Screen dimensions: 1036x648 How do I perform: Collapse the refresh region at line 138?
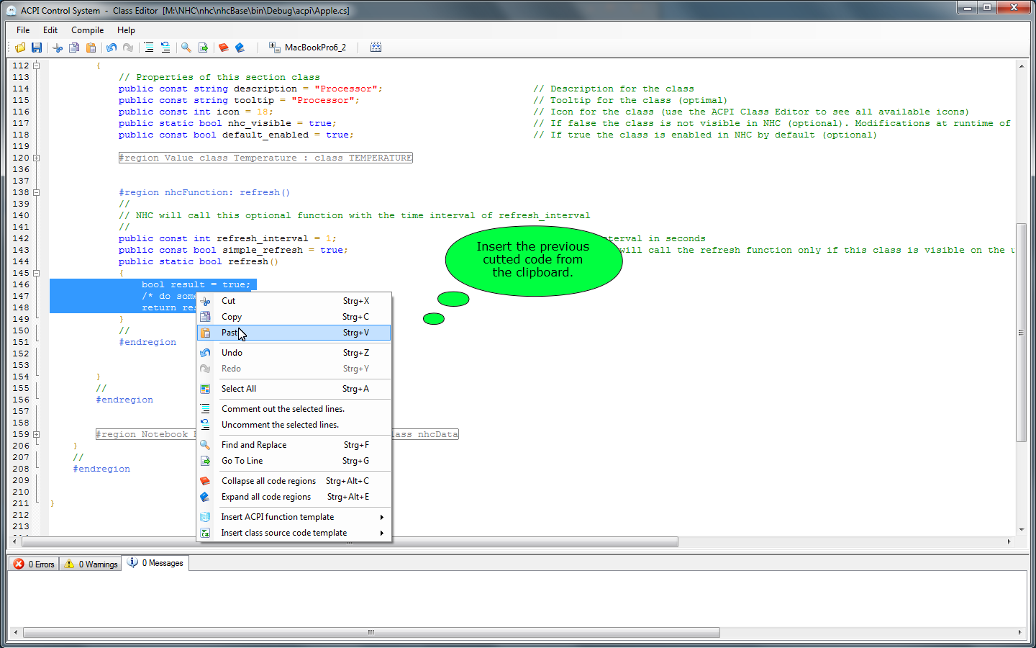point(36,192)
